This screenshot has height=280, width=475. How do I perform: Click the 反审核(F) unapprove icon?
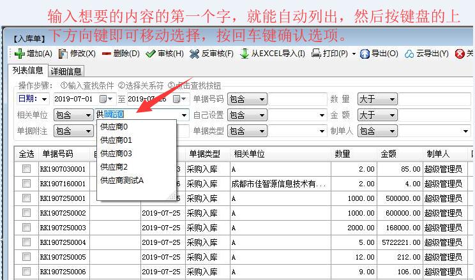[195, 54]
